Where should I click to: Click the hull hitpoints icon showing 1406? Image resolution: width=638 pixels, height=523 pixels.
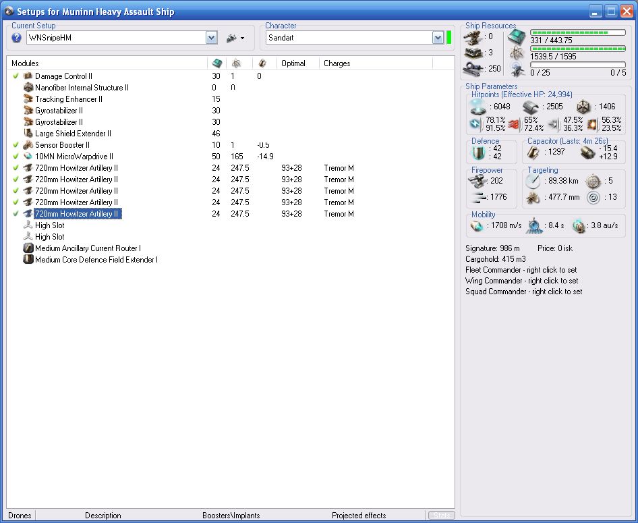coord(583,107)
